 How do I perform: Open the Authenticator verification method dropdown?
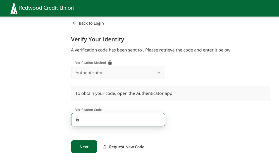[x=118, y=73]
